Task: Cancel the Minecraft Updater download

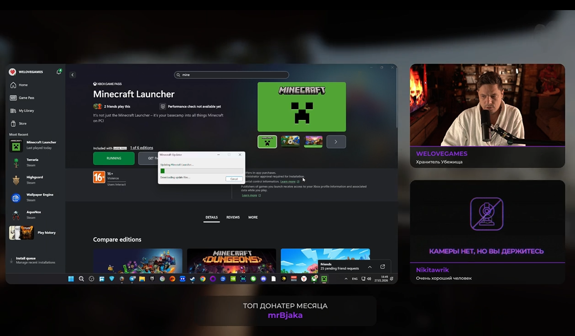Action: pyautogui.click(x=234, y=179)
